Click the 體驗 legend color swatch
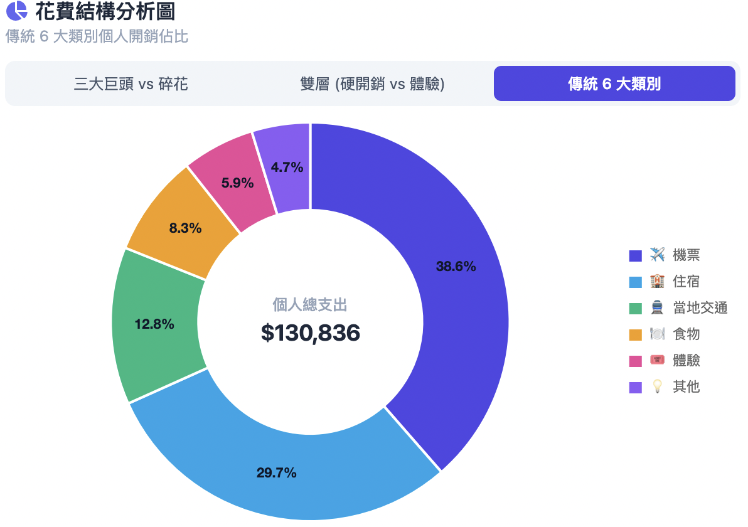This screenshot has height=527, width=748. (x=636, y=361)
